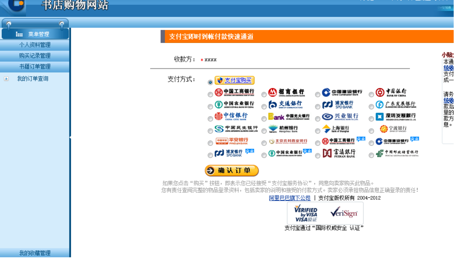Click the 中国民生银行 logo

[x=236, y=129]
